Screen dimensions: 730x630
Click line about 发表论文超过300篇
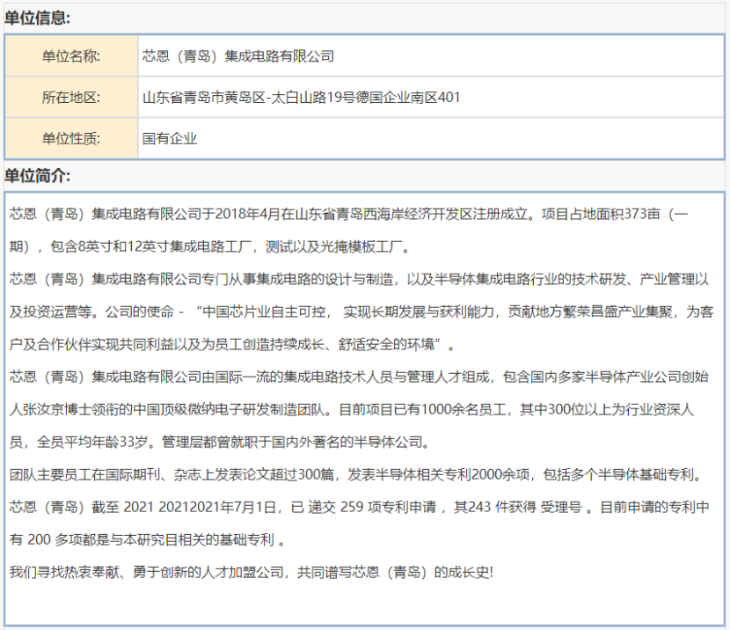pos(356,474)
